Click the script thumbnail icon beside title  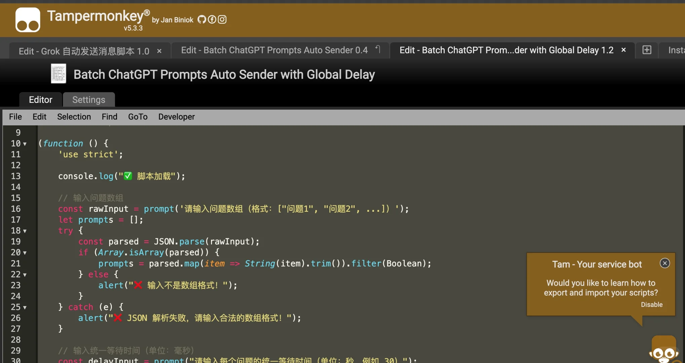pyautogui.click(x=58, y=74)
